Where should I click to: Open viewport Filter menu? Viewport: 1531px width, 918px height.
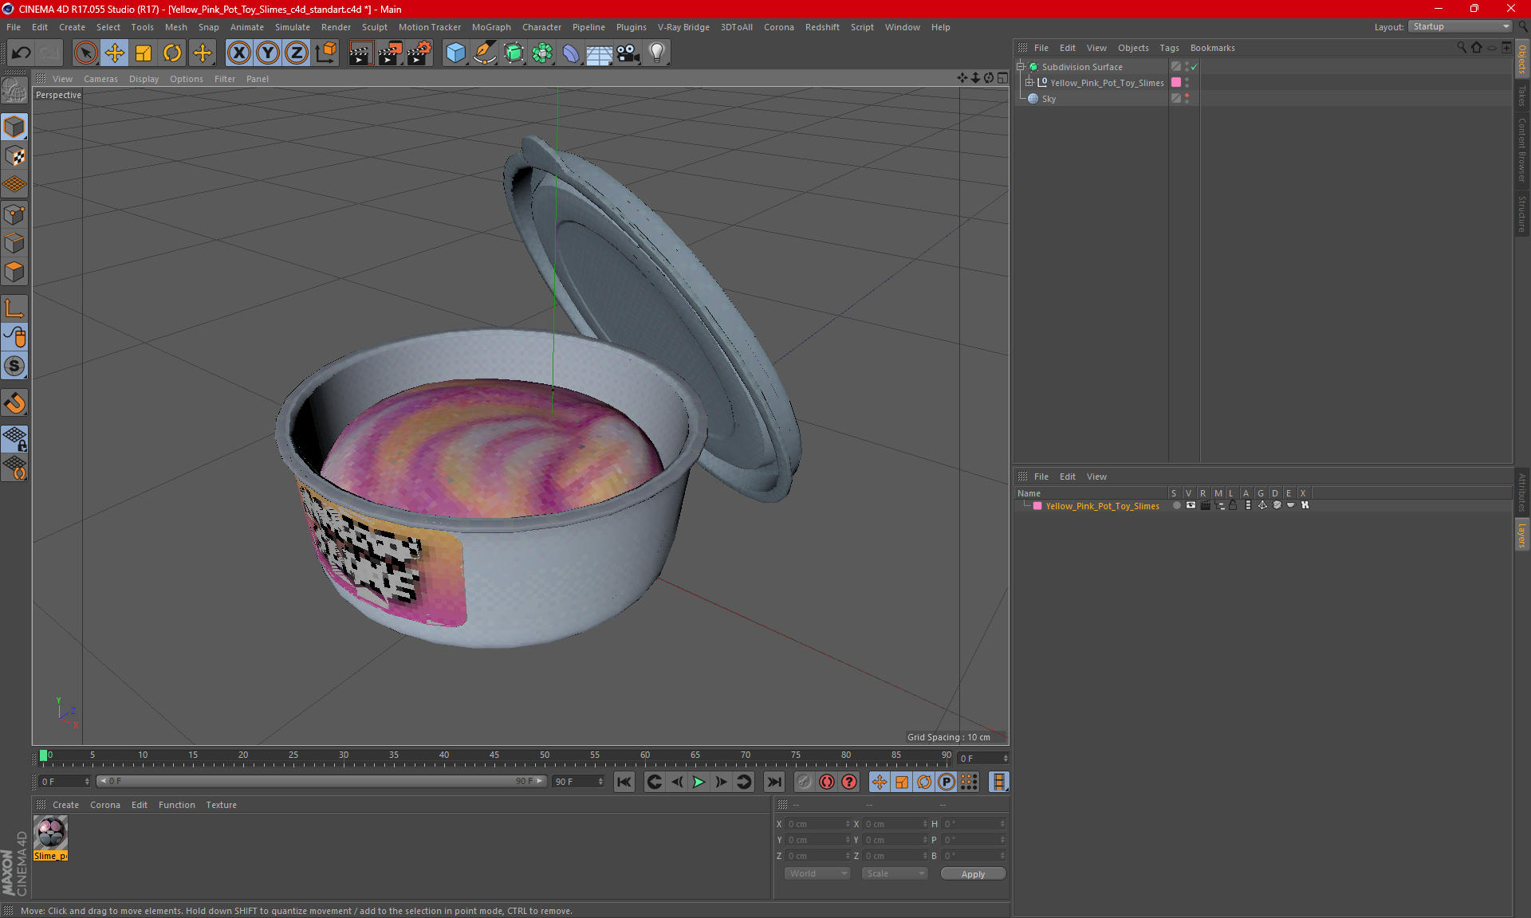[225, 79]
